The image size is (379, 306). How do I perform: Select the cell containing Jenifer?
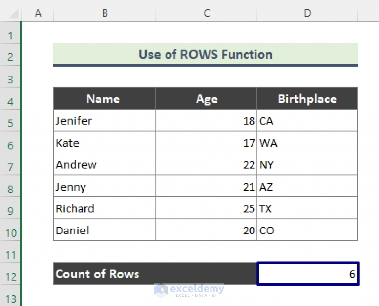[x=104, y=120]
